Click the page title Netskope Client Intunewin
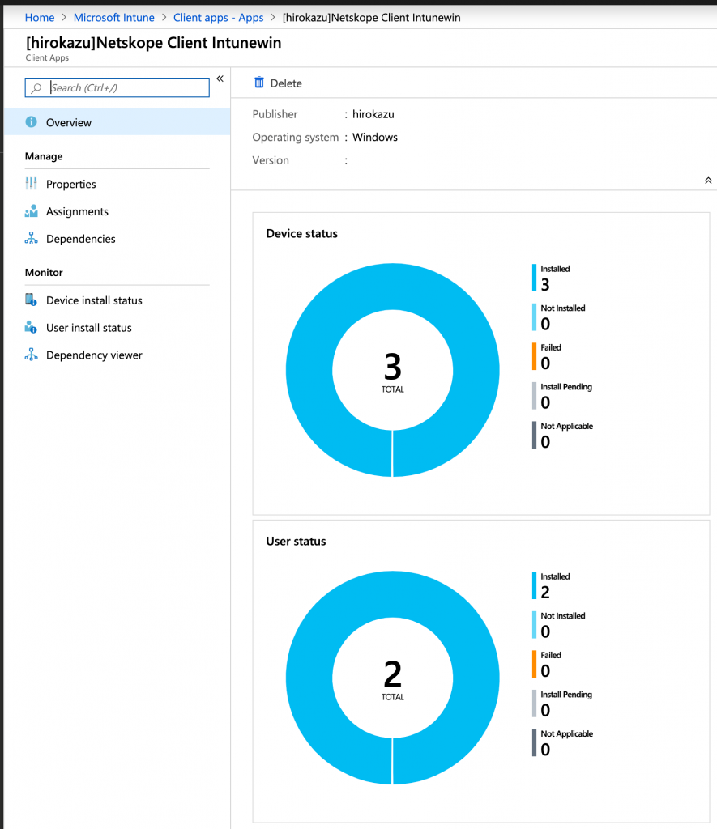The image size is (717, 829). coord(153,43)
